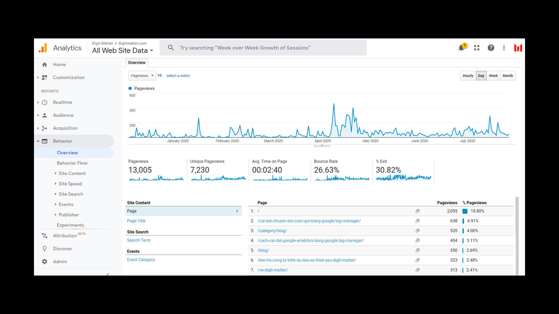
Task: Open /cai-dat-chuyen-doi-cuoc-goi-bang-google-tag-manager/ page link
Action: (x=309, y=221)
